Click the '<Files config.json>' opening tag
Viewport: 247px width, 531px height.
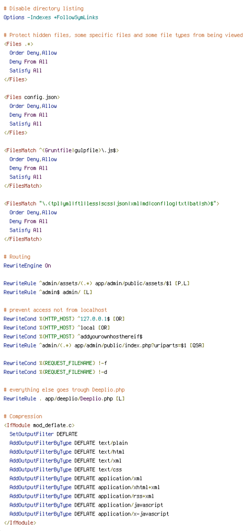[32, 97]
